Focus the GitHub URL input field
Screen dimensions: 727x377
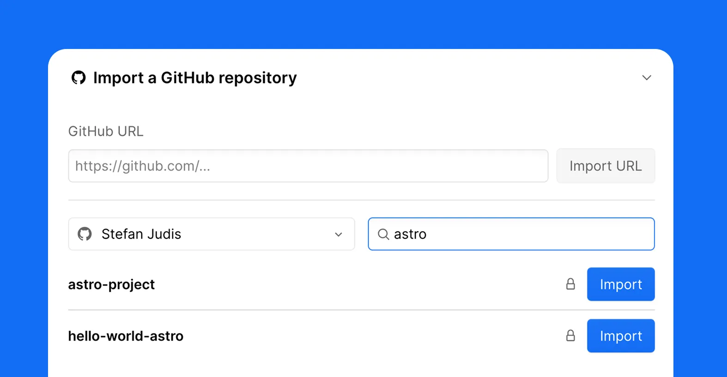point(308,166)
